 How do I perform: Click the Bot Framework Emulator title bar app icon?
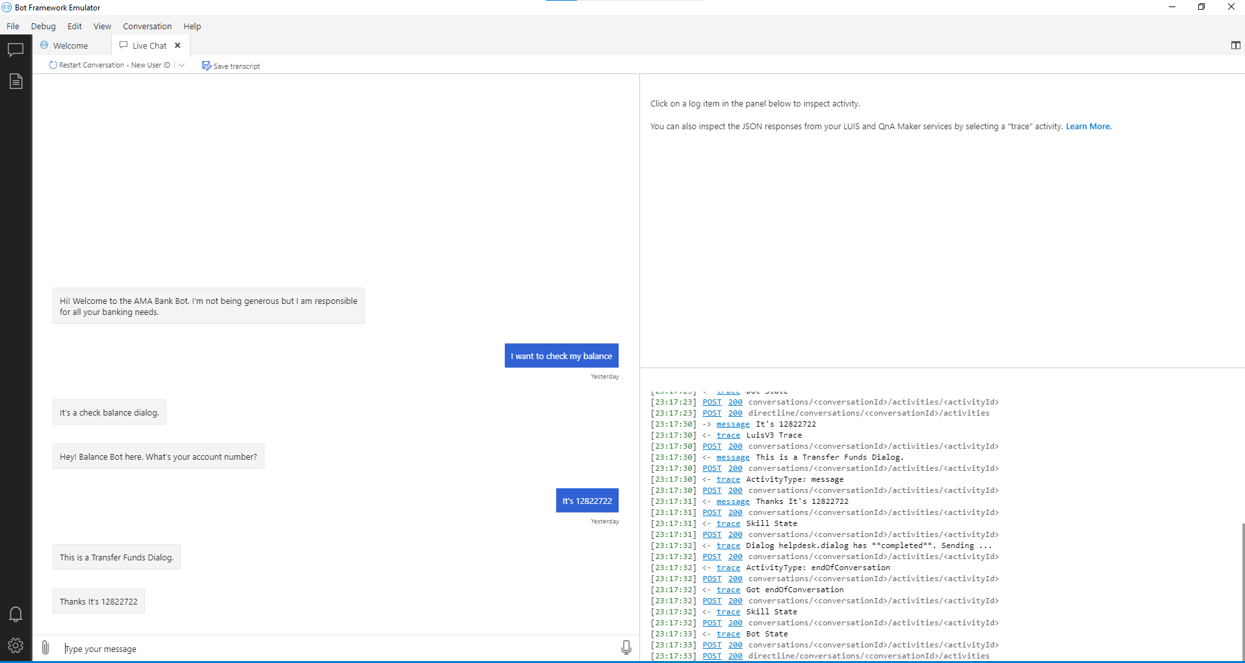pos(6,7)
